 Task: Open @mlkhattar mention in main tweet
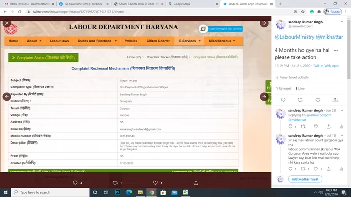pos(329,37)
